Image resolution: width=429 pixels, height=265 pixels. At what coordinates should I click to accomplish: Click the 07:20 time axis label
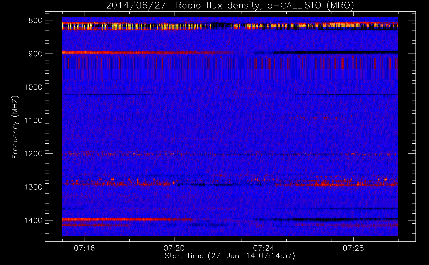(x=174, y=248)
